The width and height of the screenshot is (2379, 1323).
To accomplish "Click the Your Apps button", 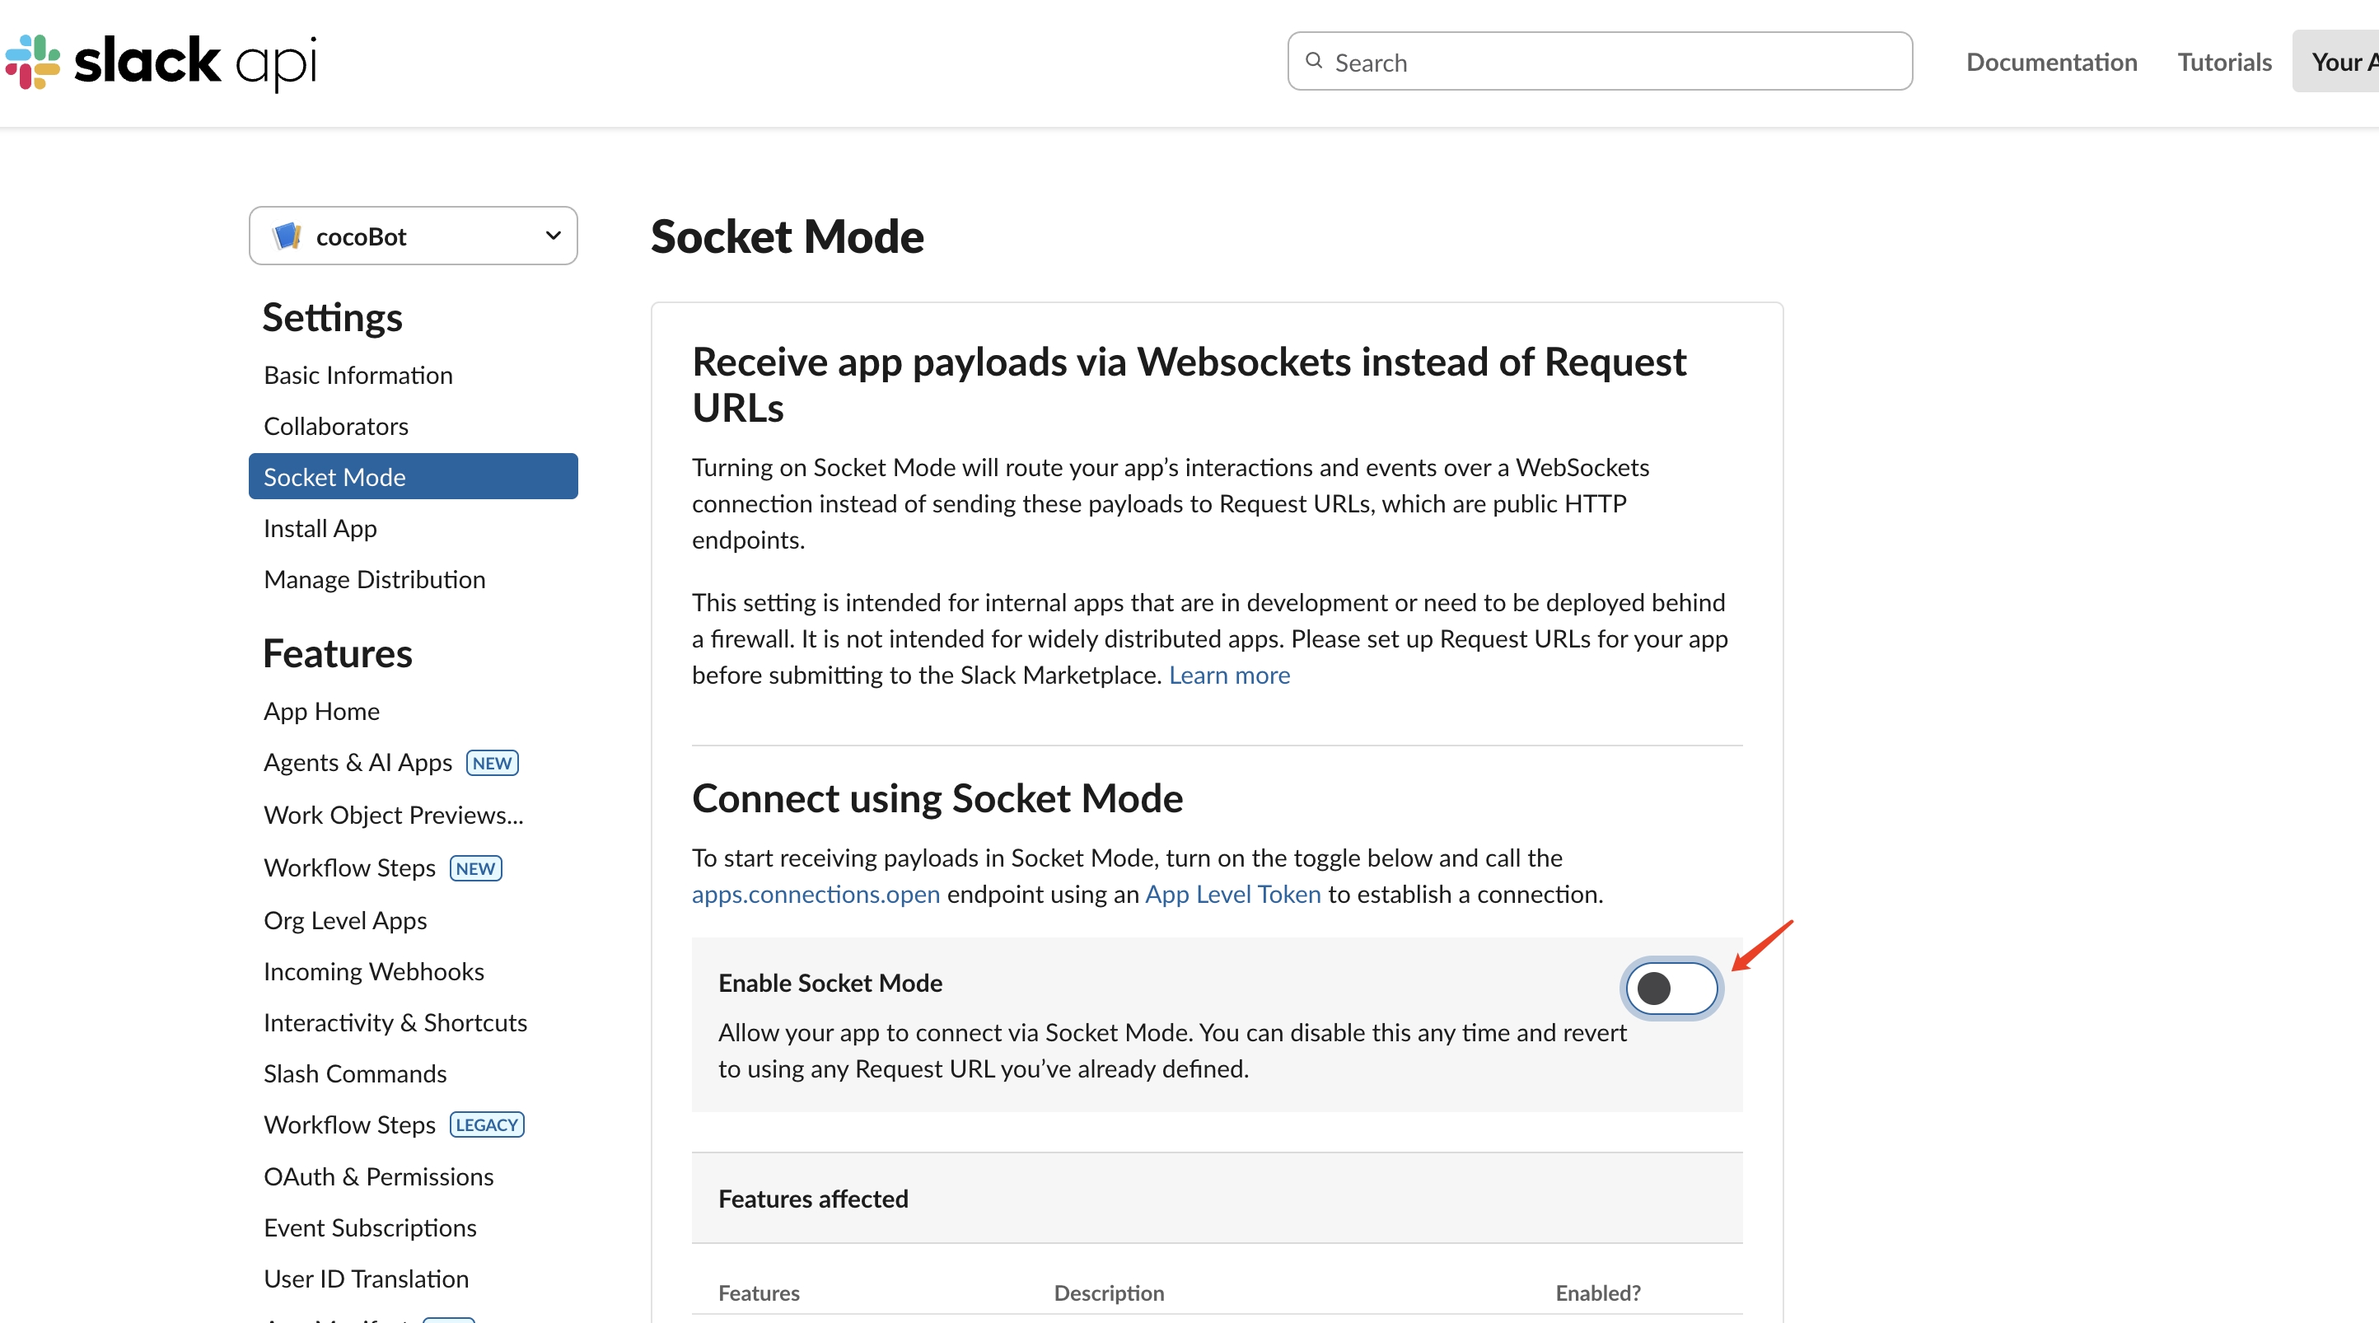I will pyautogui.click(x=2343, y=61).
